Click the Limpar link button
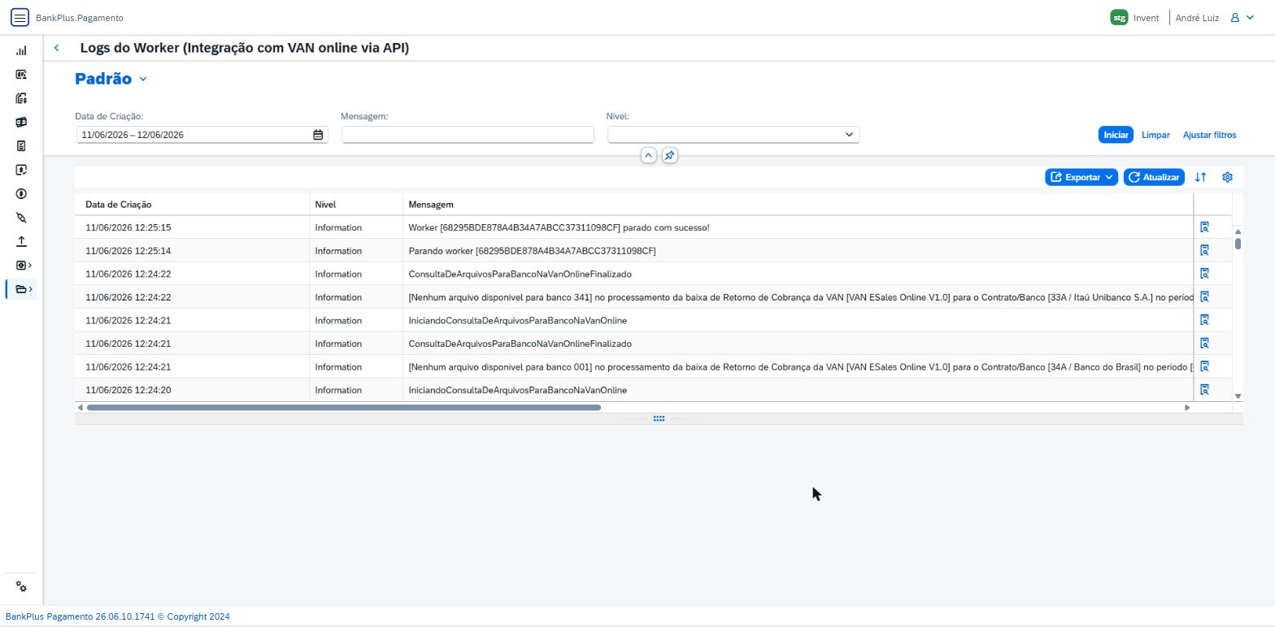This screenshot has height=627, width=1275. (x=1155, y=135)
